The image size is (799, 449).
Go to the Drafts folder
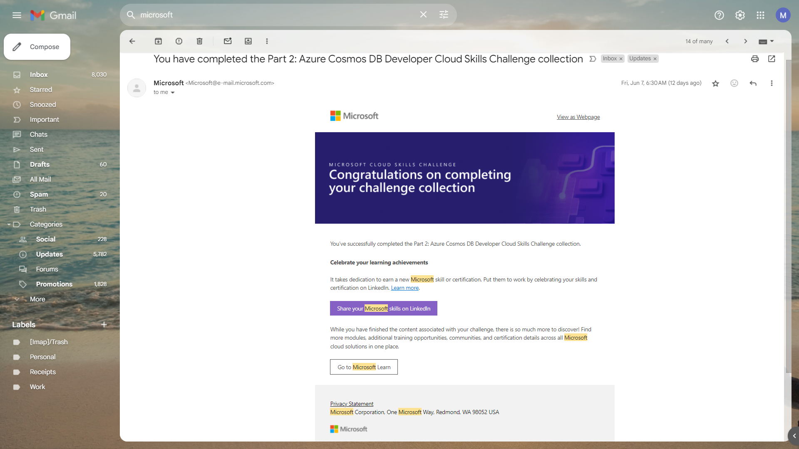40,164
